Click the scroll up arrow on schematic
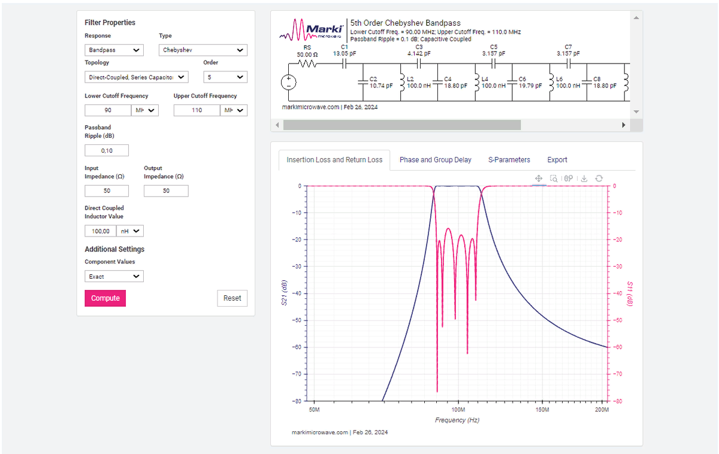 coord(636,17)
